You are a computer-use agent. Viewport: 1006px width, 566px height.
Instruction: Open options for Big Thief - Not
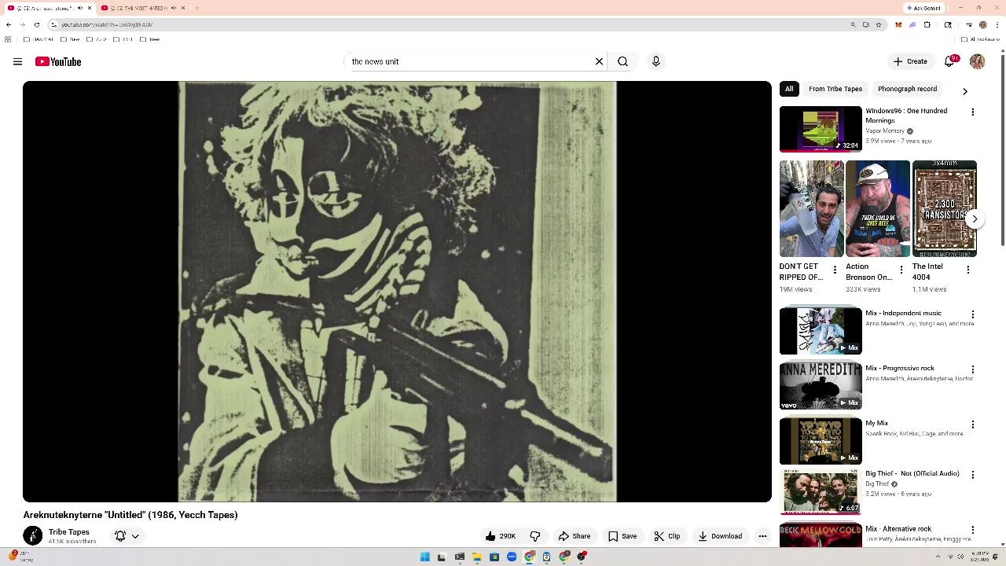tap(973, 475)
